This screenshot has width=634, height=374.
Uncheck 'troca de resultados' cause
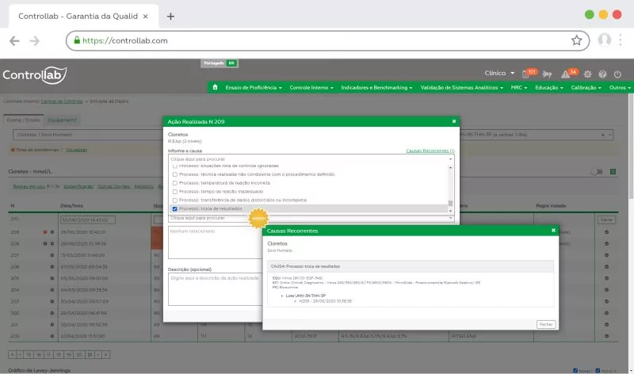coord(174,209)
